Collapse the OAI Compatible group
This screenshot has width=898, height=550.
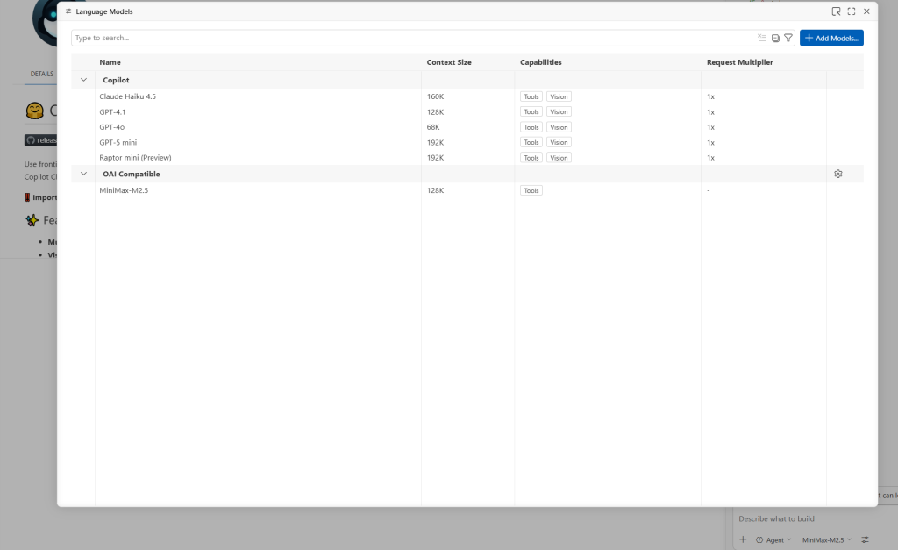[83, 174]
